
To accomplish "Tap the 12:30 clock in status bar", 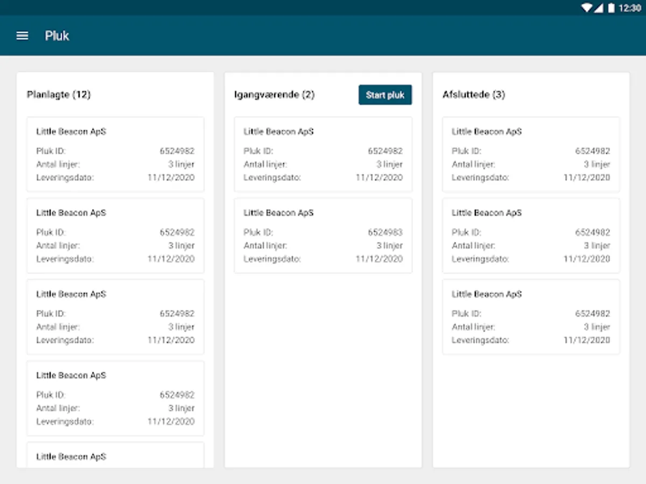I will click(x=630, y=8).
